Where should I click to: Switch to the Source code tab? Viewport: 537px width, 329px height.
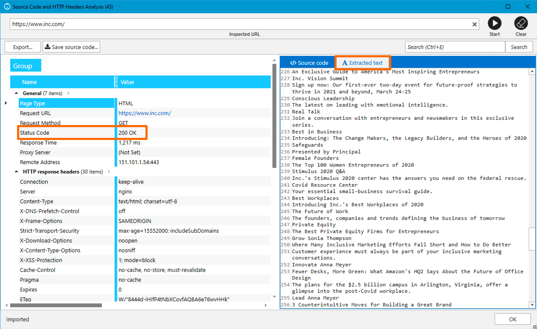[309, 63]
